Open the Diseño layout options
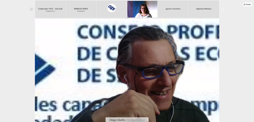Viewport: 254px width, 122px height. [x=247, y=4]
